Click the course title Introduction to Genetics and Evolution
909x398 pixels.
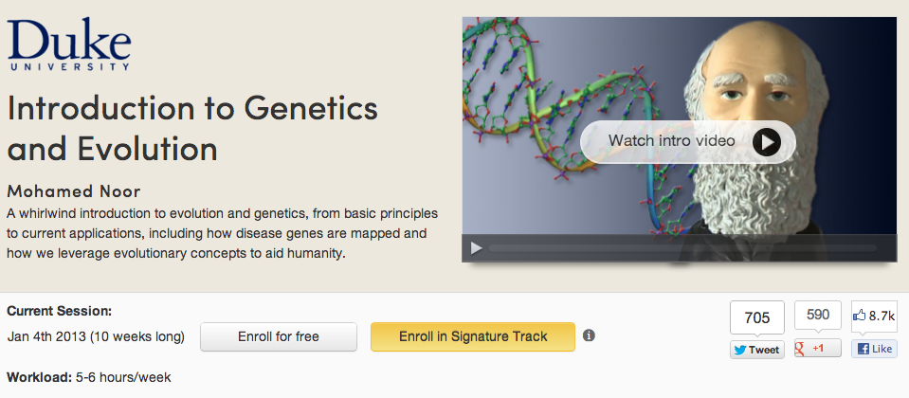pos(192,128)
